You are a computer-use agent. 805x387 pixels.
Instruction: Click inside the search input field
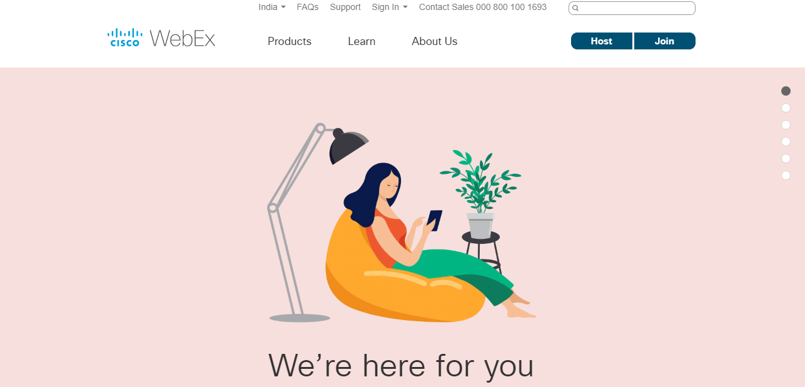632,8
